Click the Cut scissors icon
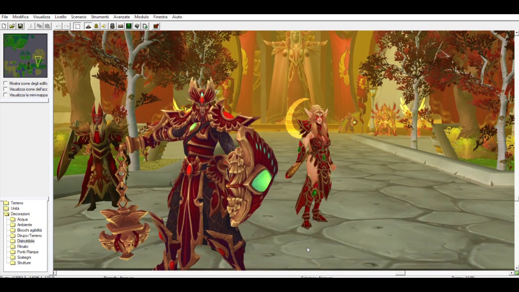Image resolution: width=519 pixels, height=292 pixels. tap(31, 26)
